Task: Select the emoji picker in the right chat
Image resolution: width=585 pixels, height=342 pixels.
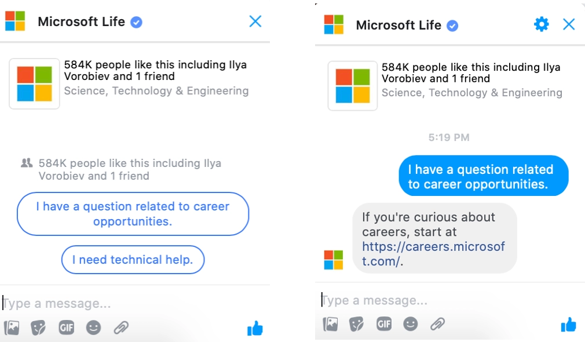Action: [411, 324]
